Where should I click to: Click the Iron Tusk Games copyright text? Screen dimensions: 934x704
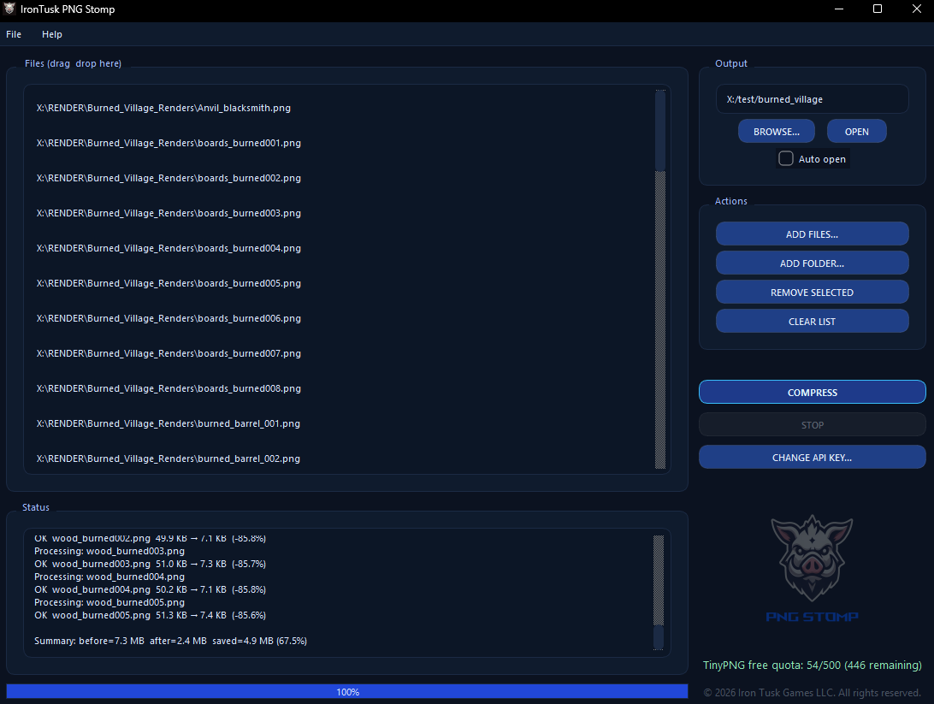point(812,693)
